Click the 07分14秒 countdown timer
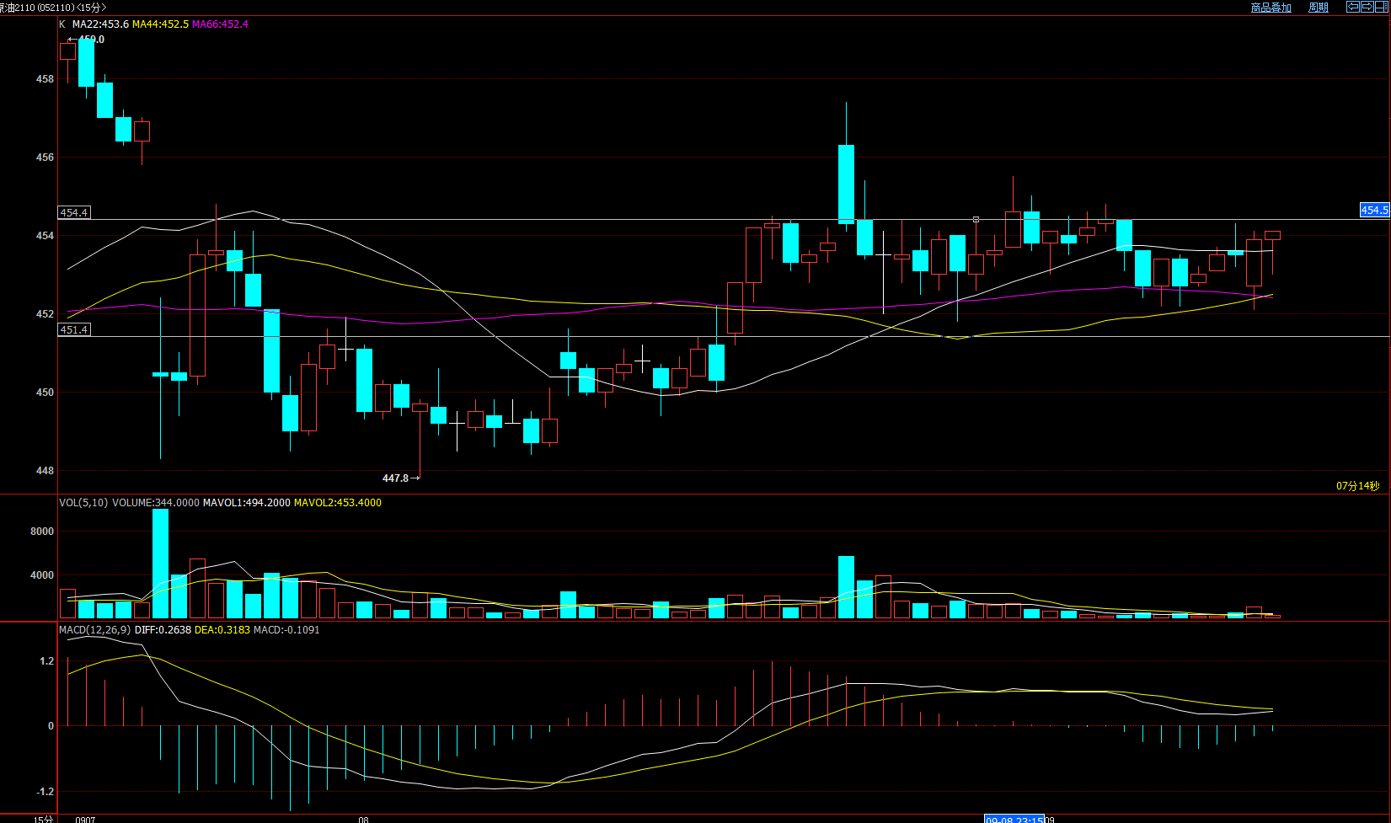The image size is (1391, 823). 1358,486
